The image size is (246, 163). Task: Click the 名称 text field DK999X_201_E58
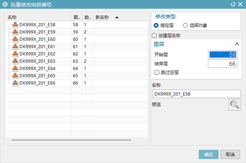[196, 94]
